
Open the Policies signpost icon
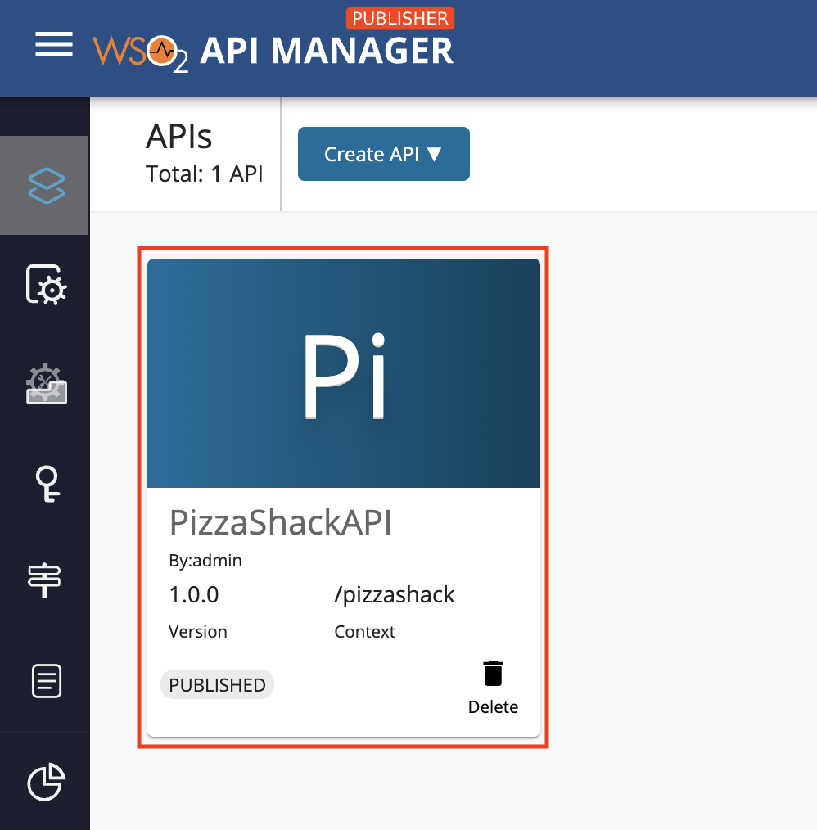click(44, 582)
